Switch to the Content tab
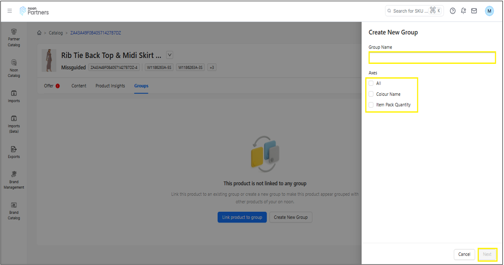 click(79, 86)
